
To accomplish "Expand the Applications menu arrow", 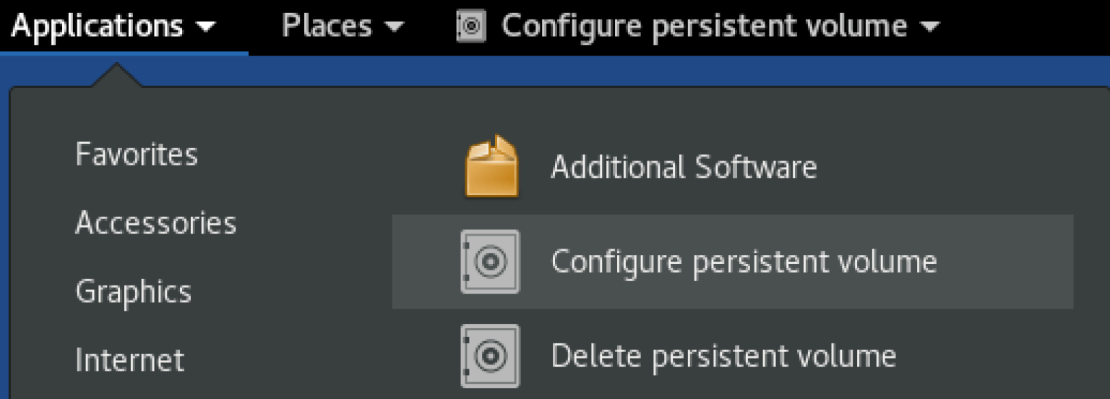I will point(205,27).
